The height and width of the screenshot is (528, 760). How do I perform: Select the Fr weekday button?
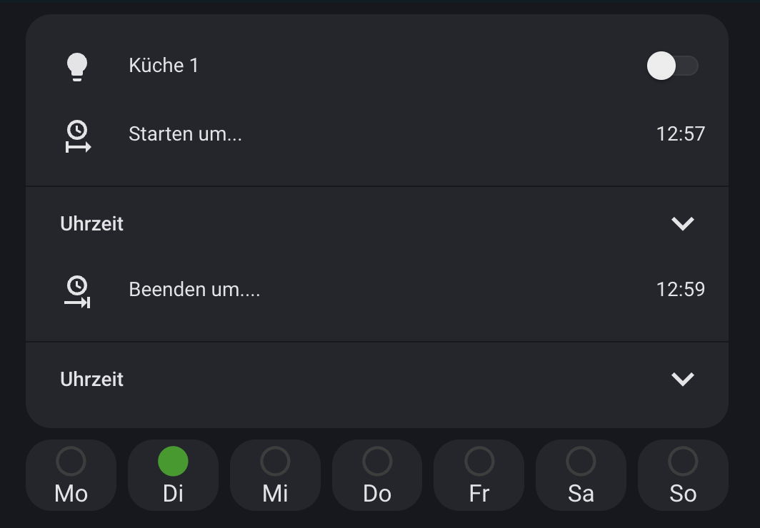[x=479, y=475]
